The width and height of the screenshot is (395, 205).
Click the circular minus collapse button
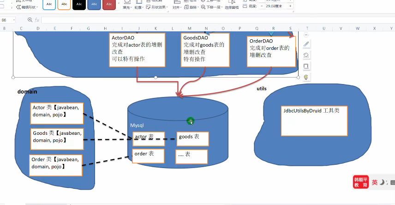pos(306,35)
